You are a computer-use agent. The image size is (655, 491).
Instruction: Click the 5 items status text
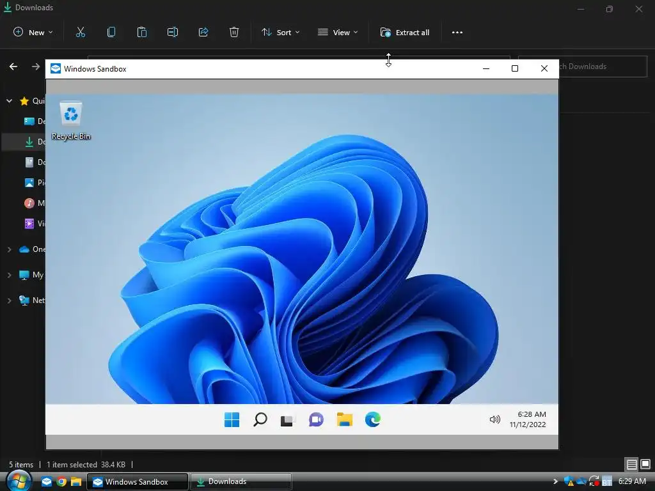pos(21,465)
